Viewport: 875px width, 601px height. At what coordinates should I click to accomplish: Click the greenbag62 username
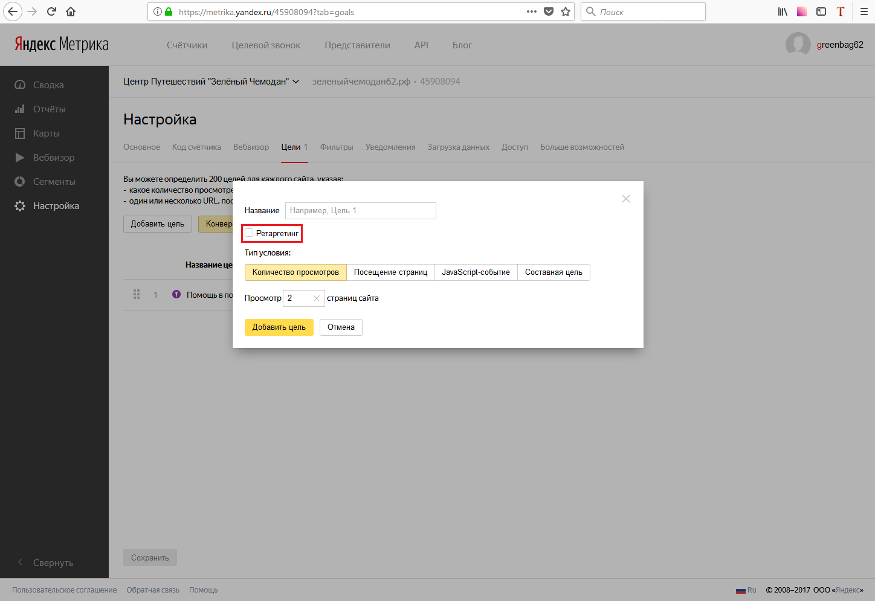pyautogui.click(x=840, y=45)
